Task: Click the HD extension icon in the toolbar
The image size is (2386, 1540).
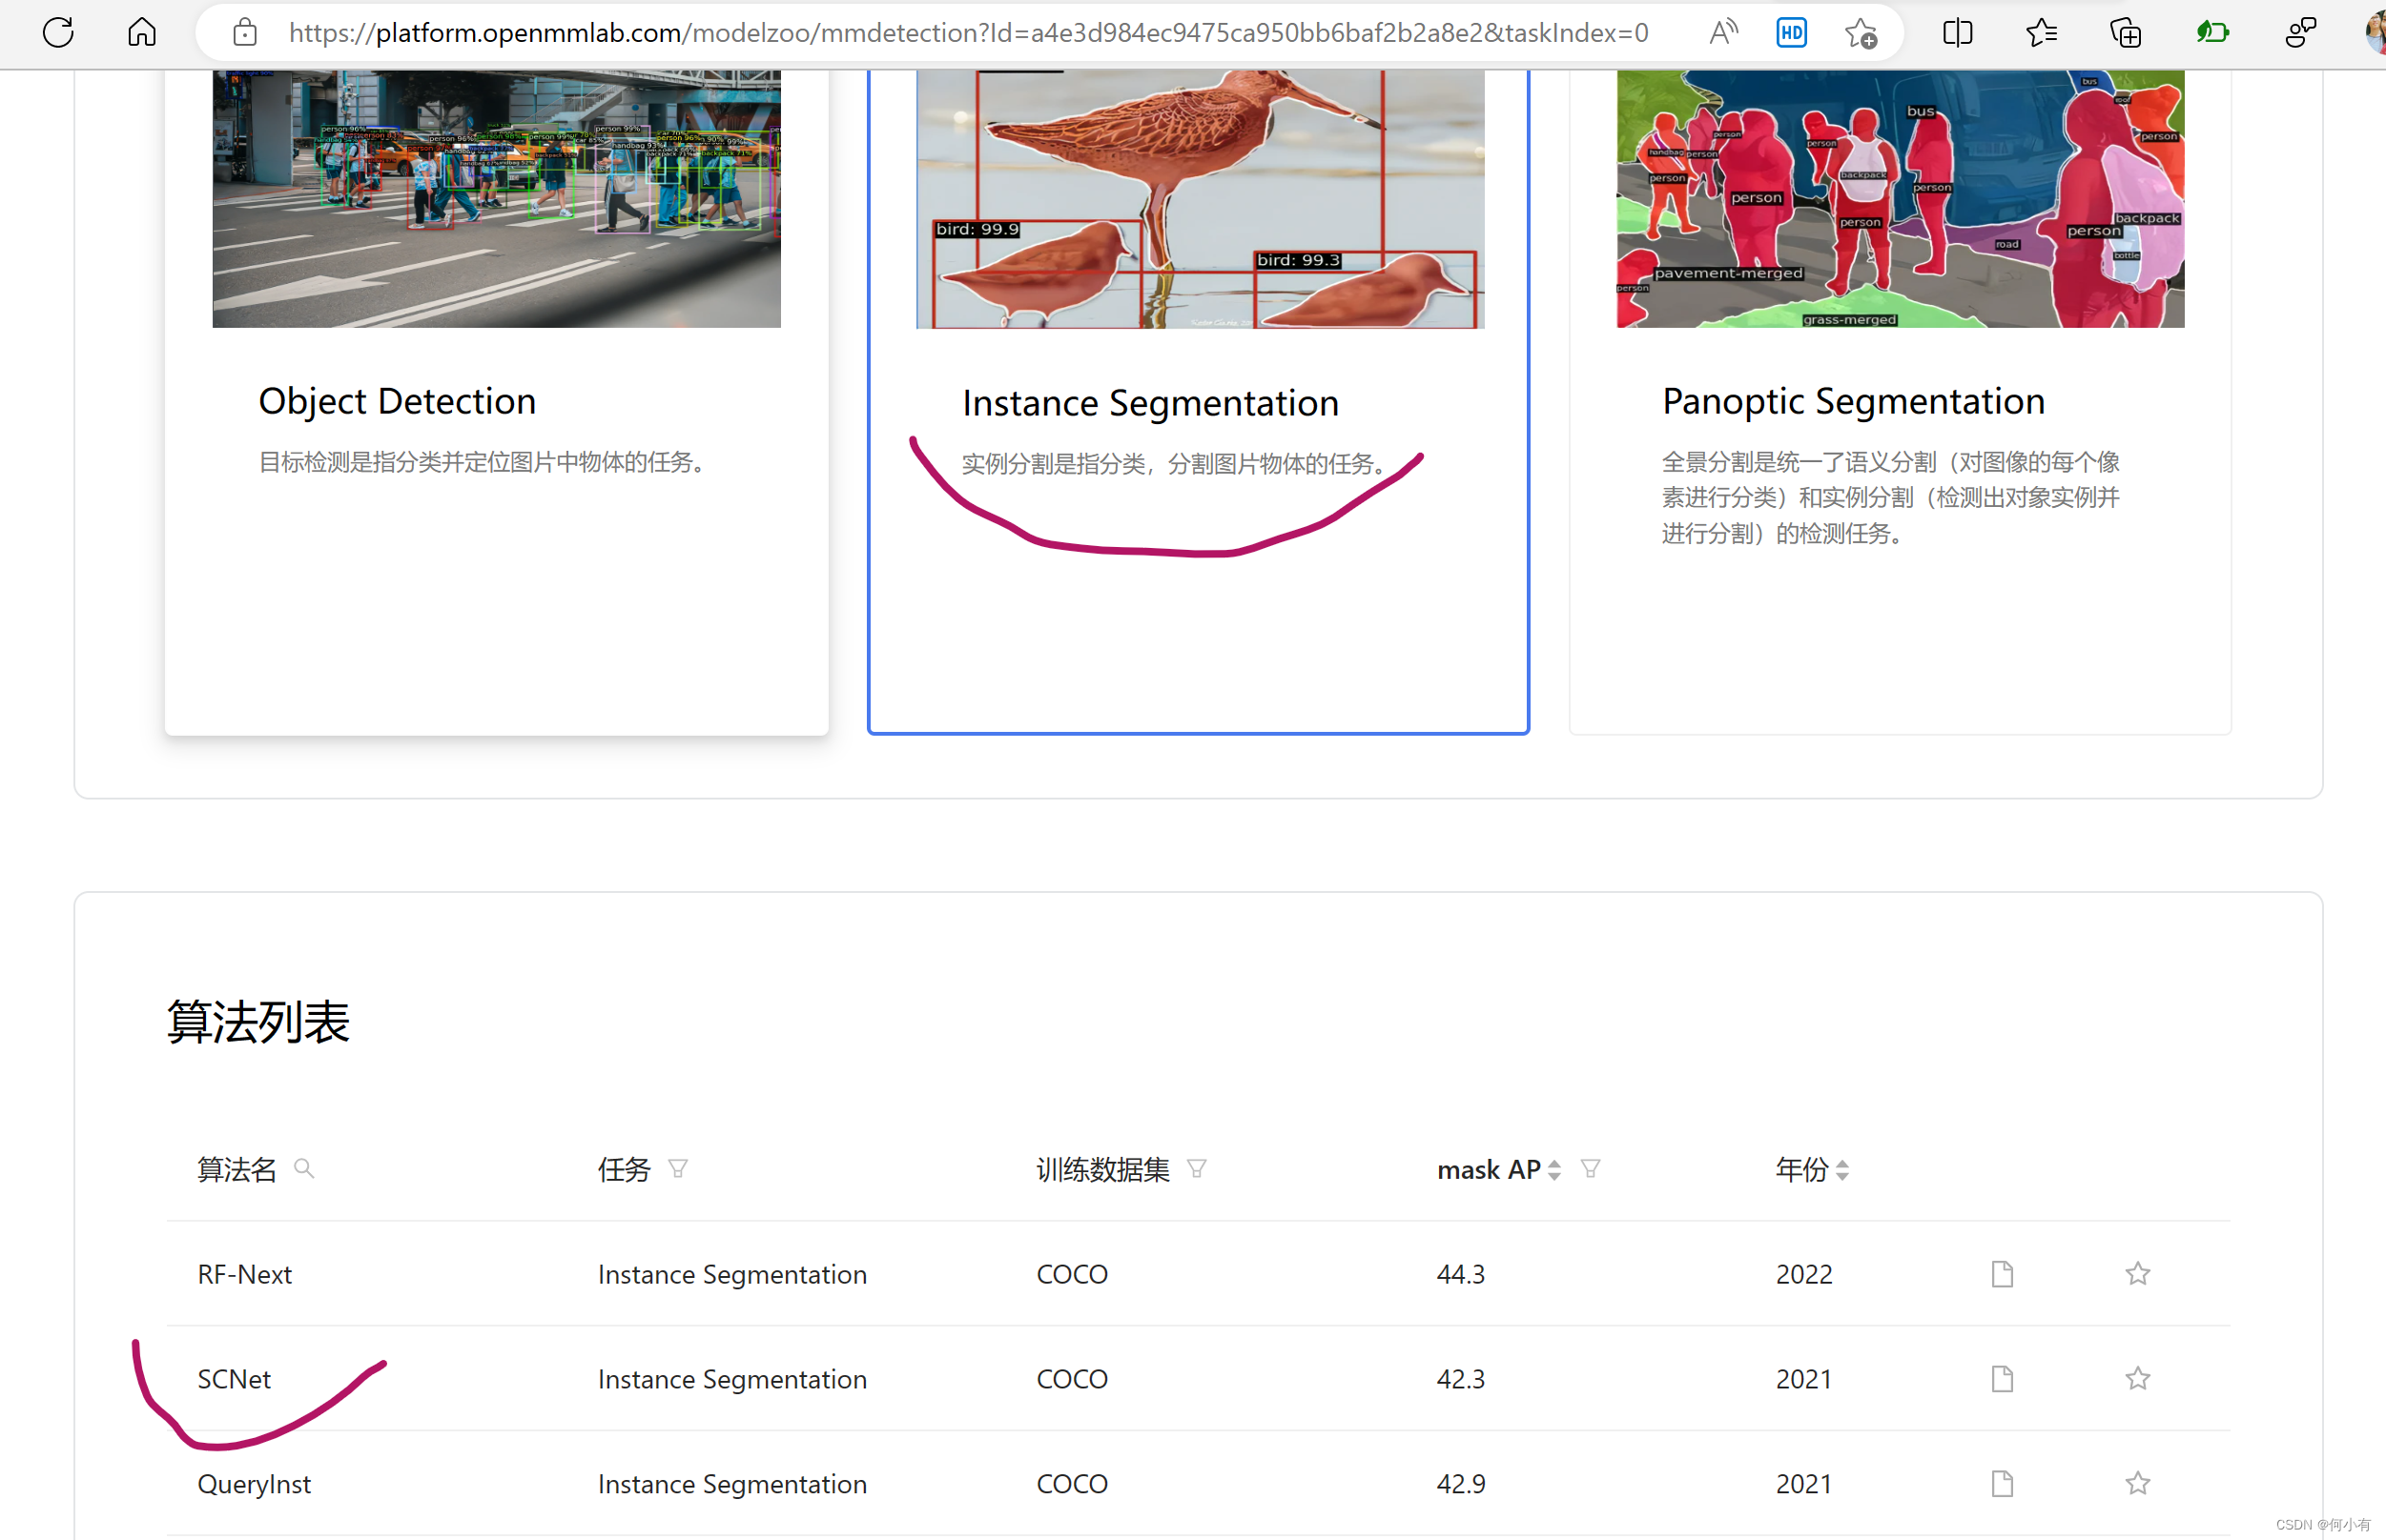Action: click(x=1791, y=33)
